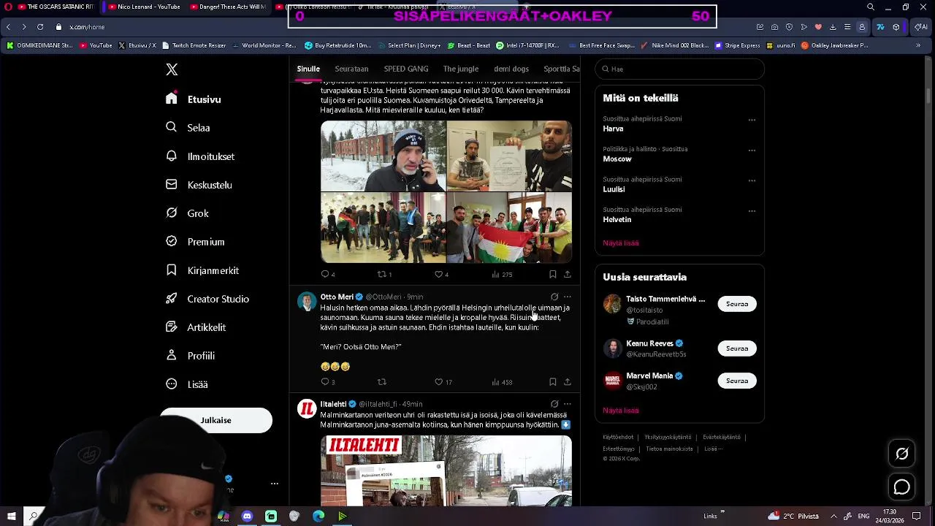The width and height of the screenshot is (935, 526).
Task: Open Etusivu home page
Action: point(194,99)
